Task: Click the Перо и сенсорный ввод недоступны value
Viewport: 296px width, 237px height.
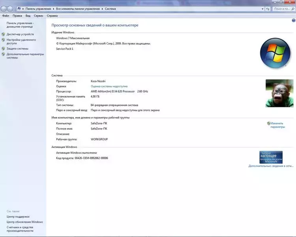Action: point(125,110)
